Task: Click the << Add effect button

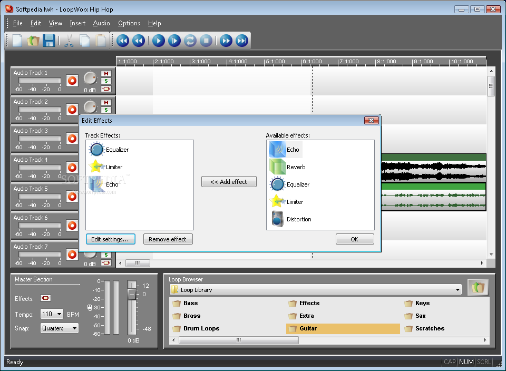Action: coord(229,182)
